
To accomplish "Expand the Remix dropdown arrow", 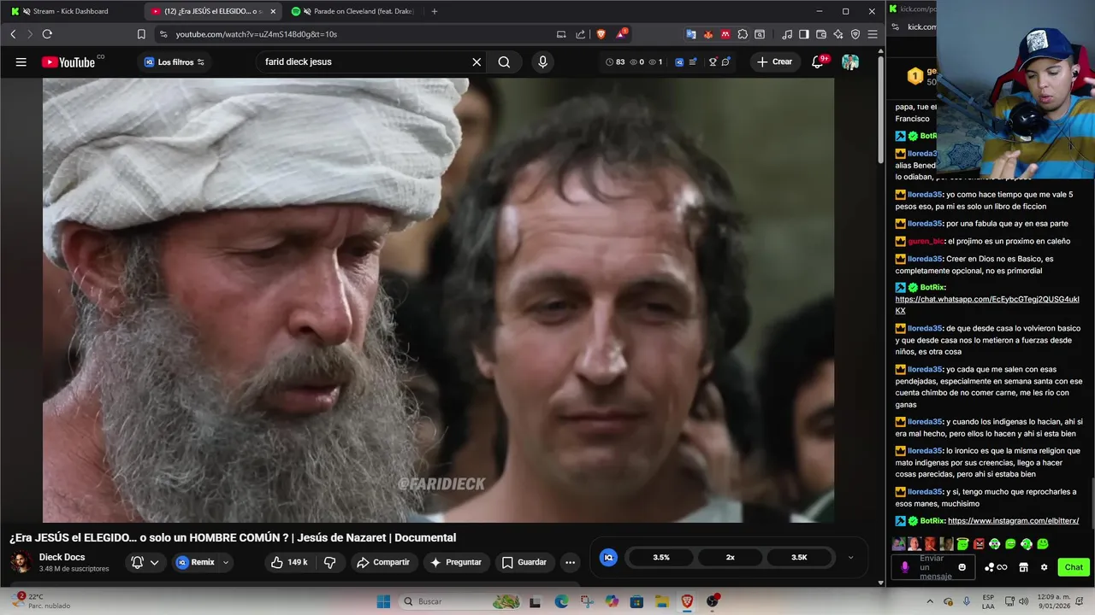I will [226, 562].
